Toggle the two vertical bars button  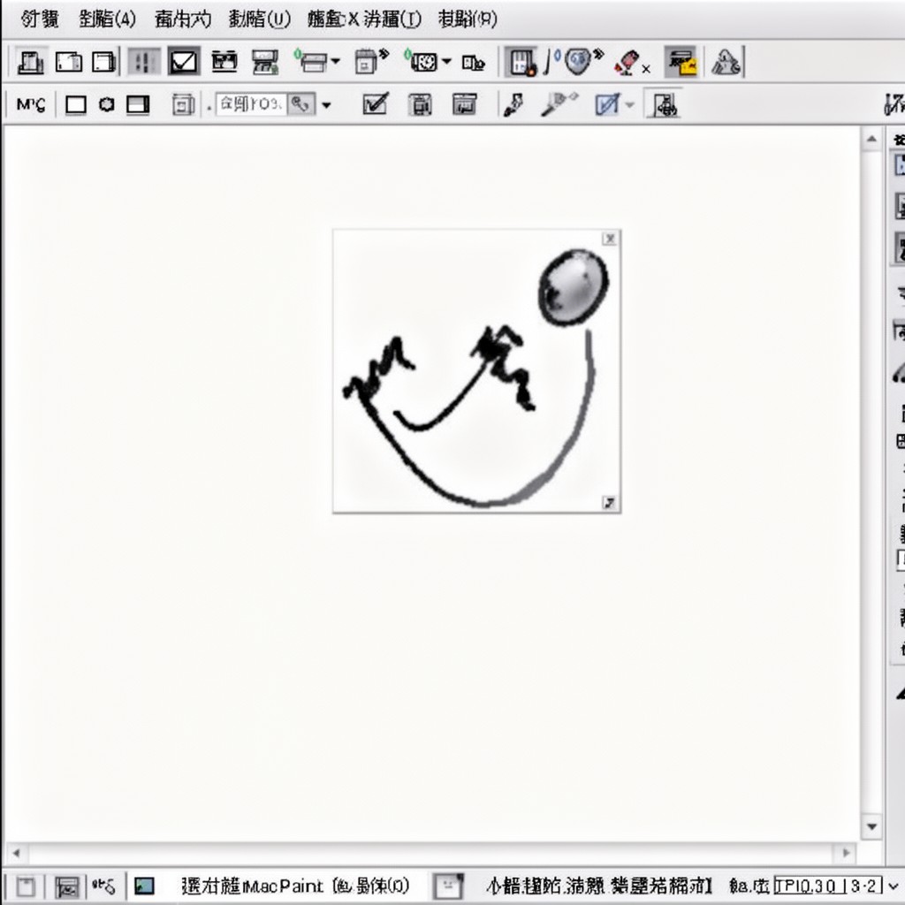pos(144,62)
